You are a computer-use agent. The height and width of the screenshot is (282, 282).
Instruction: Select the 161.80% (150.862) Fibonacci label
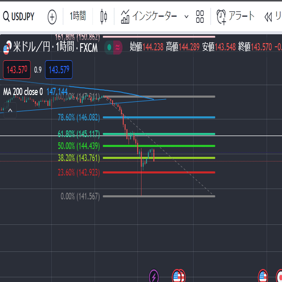(77, 37)
